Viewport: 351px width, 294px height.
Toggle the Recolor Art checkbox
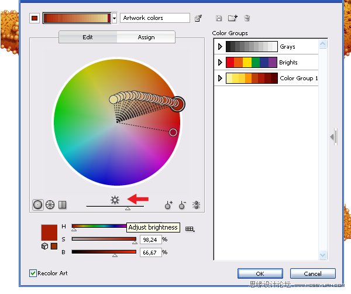point(33,273)
